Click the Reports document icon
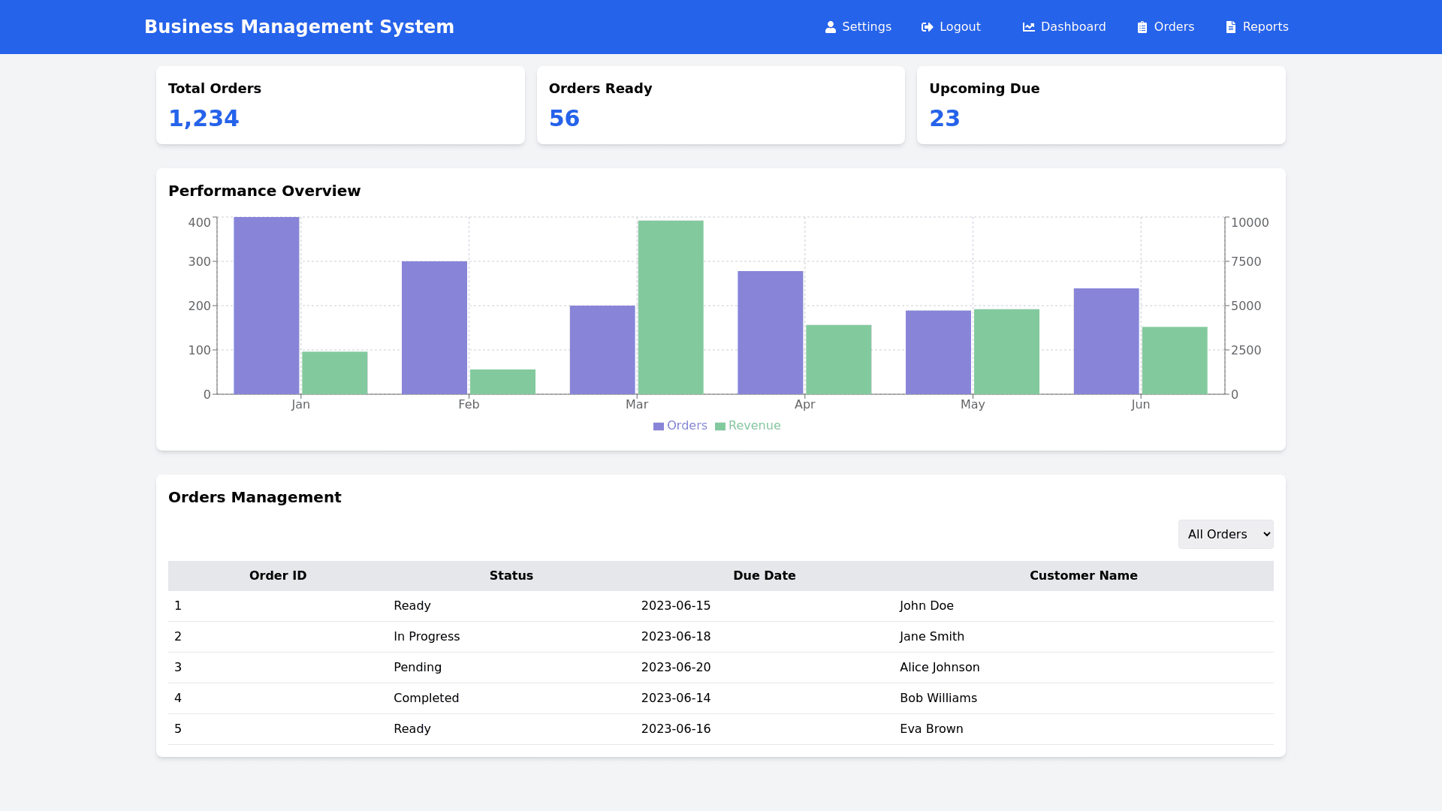Viewport: 1442px width, 811px height. (1230, 27)
